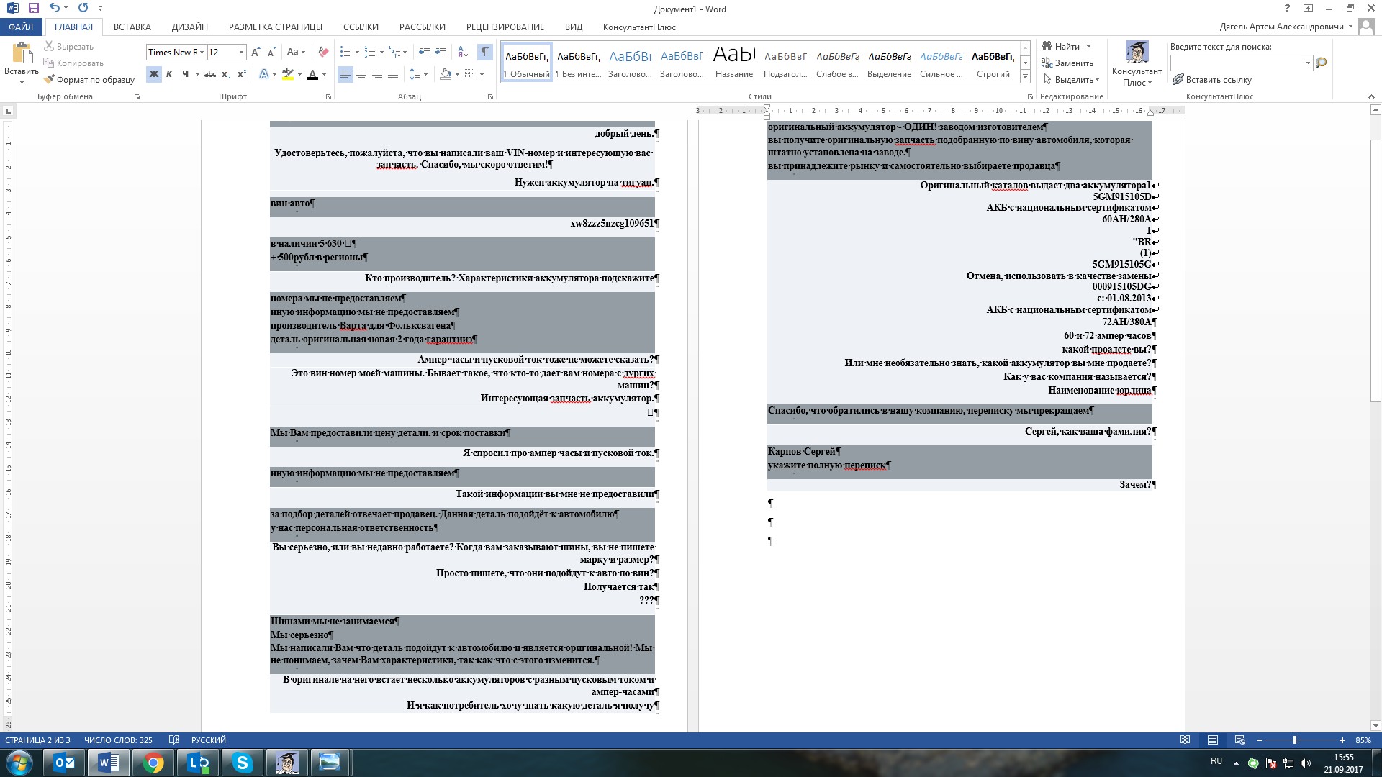This screenshot has height=777, width=1382.
Task: Switch to the ССЫЛКИ ribbon tab
Action: click(361, 27)
